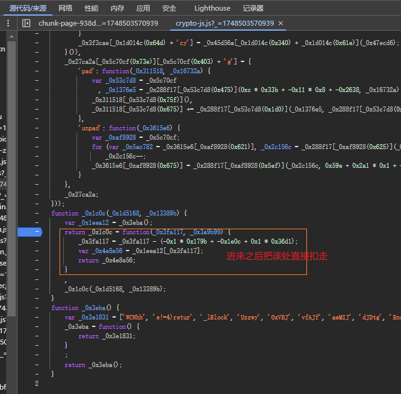Click '_0x2c156c--;' statement
The height and width of the screenshot is (394, 401).
point(125,156)
